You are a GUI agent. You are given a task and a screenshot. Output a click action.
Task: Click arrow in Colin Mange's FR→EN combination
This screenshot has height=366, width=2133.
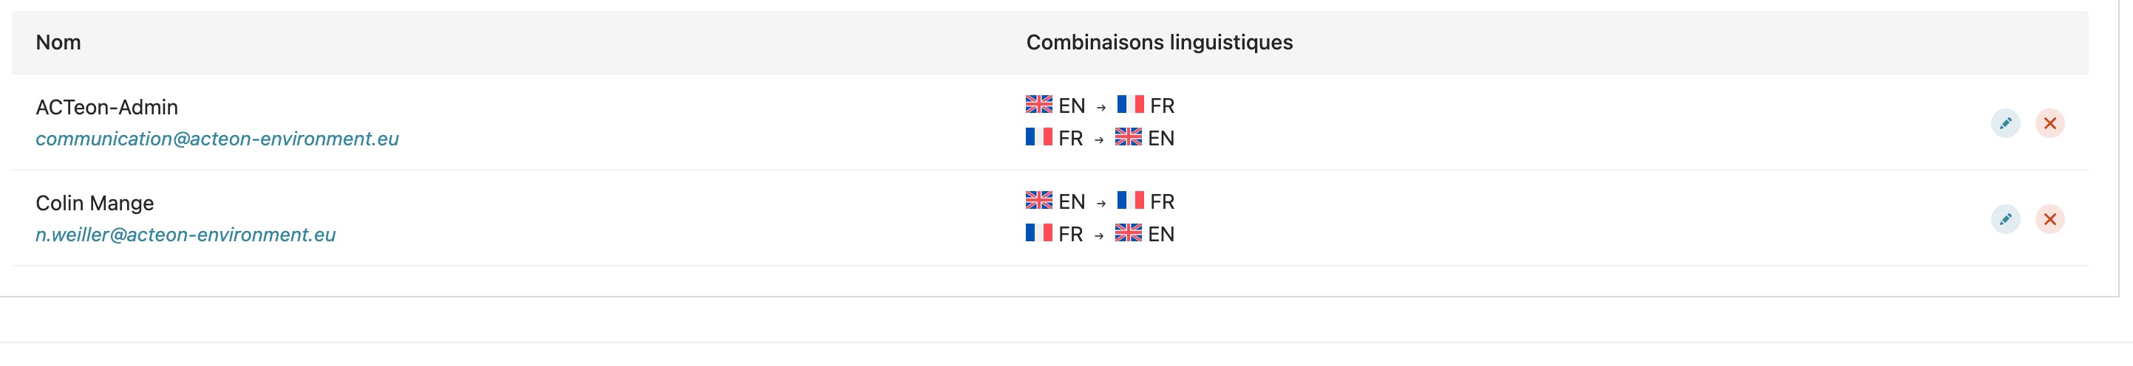pyautogui.click(x=1099, y=236)
